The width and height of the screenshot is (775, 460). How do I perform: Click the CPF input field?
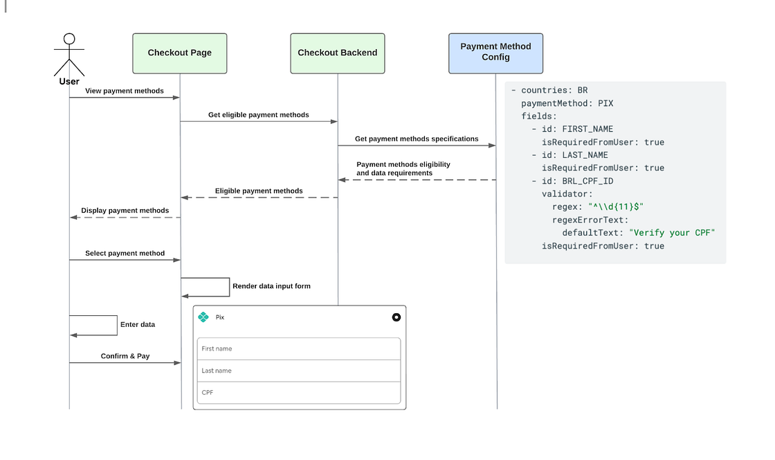click(299, 393)
